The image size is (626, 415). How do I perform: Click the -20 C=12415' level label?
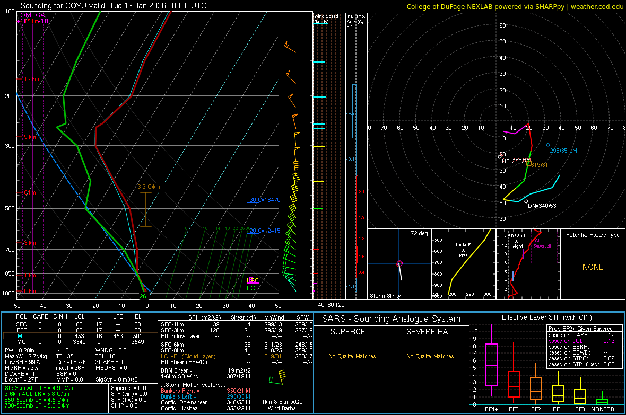264,231
